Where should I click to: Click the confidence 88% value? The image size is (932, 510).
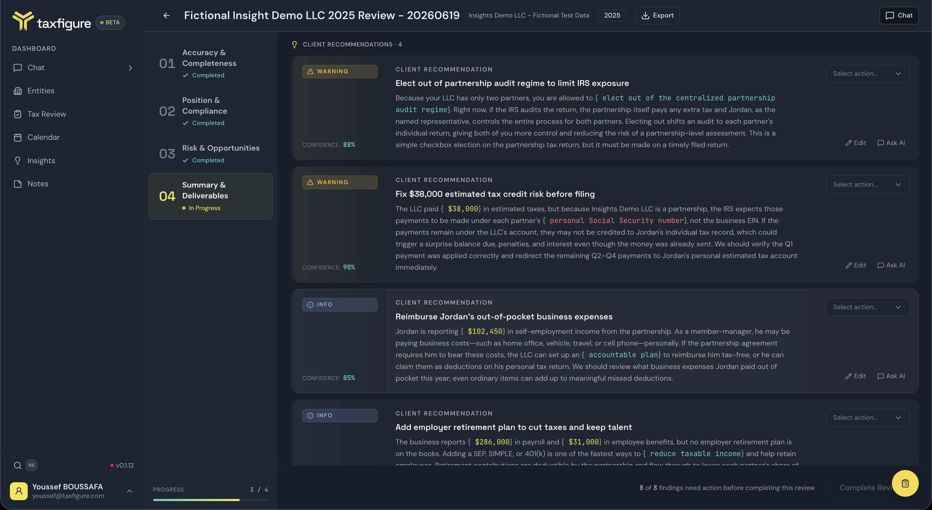point(349,144)
